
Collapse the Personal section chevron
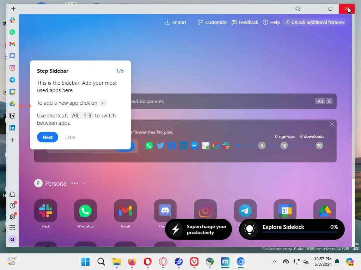point(84,184)
